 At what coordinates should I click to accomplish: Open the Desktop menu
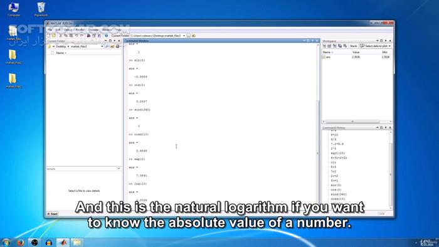[93, 29]
